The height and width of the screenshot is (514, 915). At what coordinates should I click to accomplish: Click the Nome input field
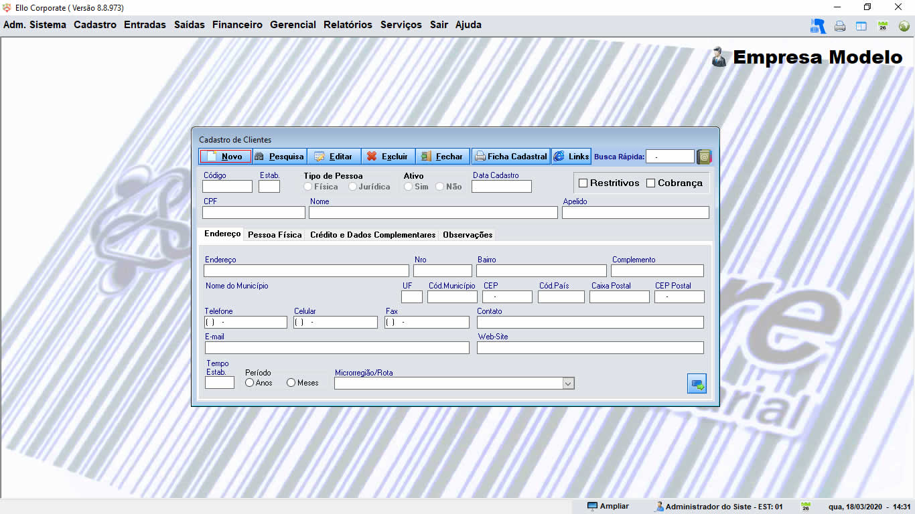pos(433,212)
